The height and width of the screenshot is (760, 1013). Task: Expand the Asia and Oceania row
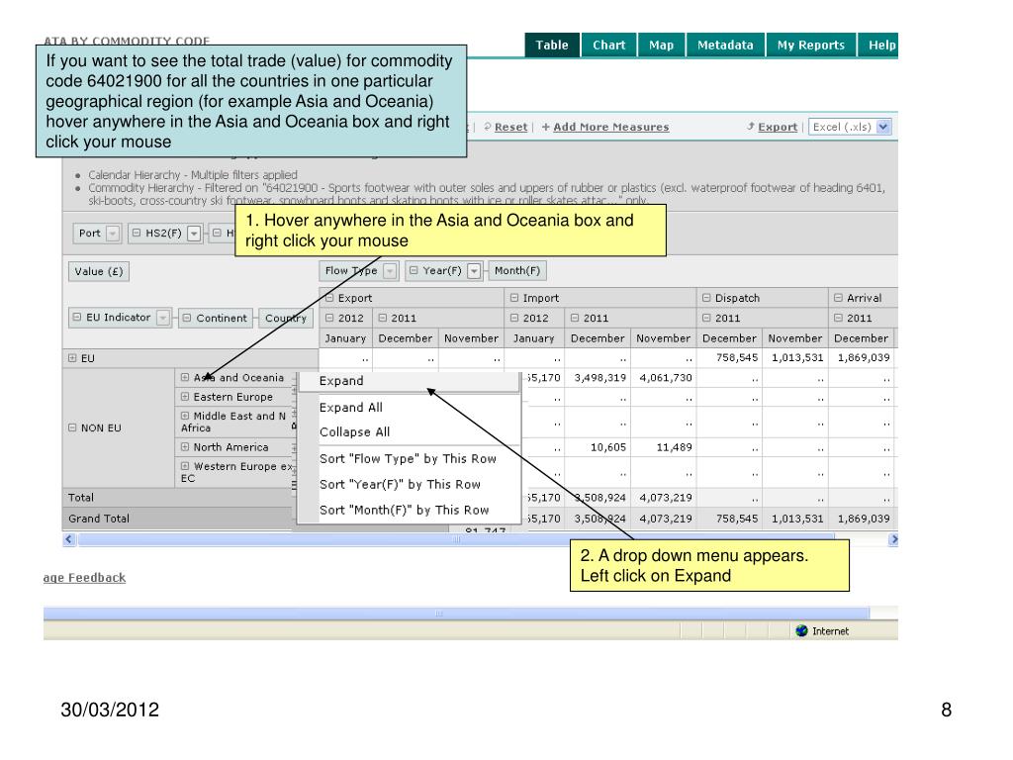click(185, 377)
